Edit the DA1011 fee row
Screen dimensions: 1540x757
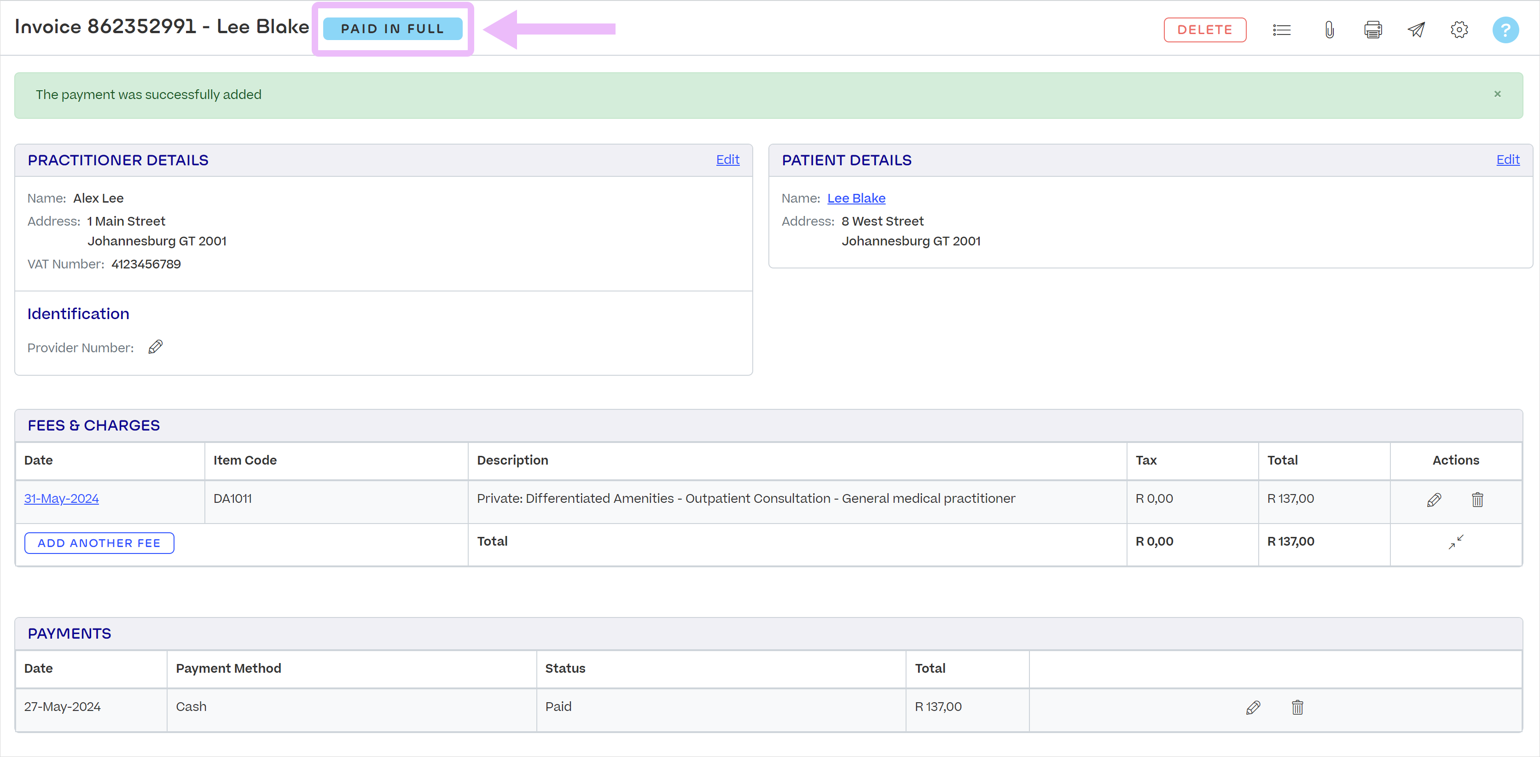[1434, 499]
